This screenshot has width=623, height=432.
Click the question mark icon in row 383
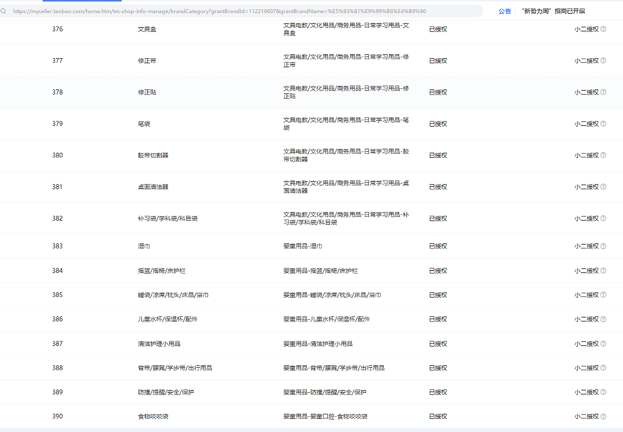click(x=603, y=246)
